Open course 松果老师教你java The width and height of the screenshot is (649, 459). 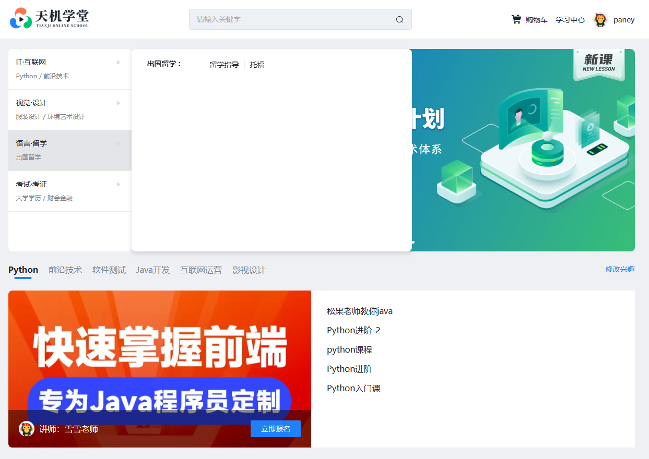(x=360, y=311)
